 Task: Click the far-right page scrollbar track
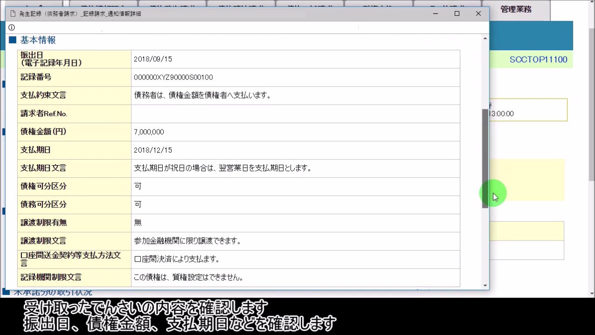point(591,233)
